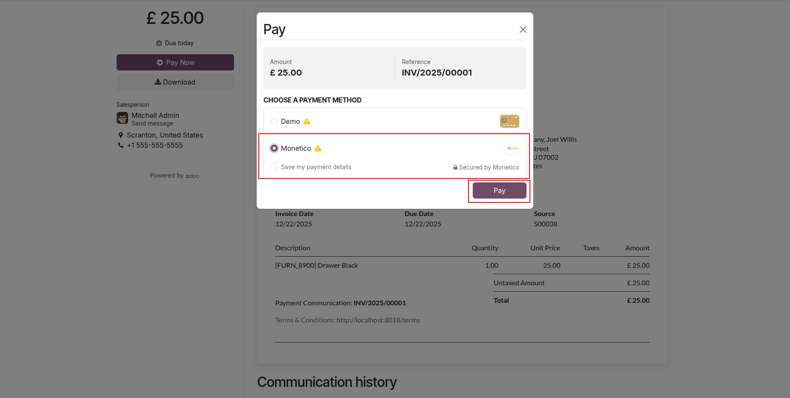Click Send message under Mitchell Admin
This screenshot has height=398, width=790.
click(152, 123)
